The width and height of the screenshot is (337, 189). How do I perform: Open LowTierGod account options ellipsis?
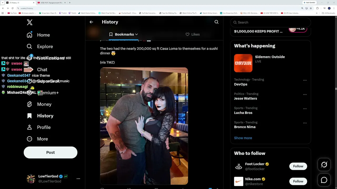78,178
